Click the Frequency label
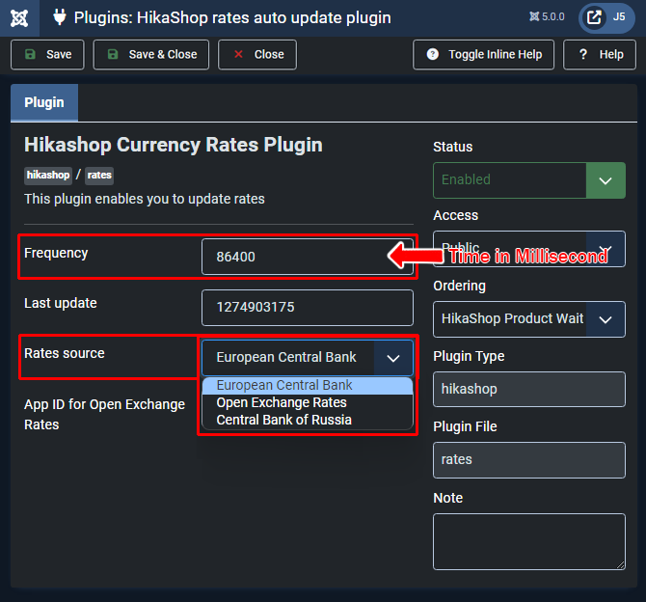 [56, 253]
